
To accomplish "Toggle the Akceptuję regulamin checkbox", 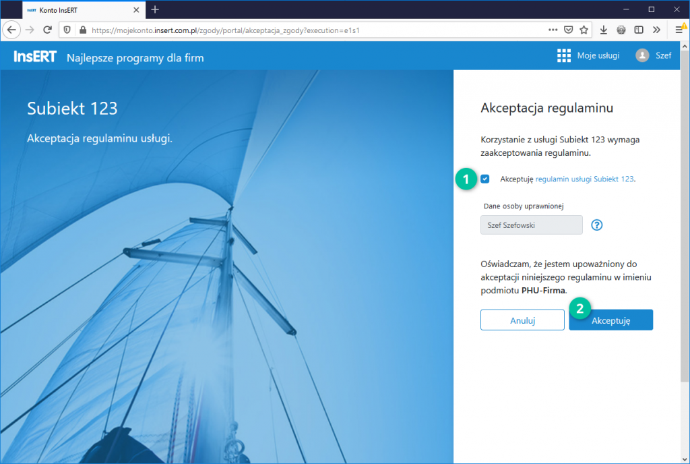I will click(x=485, y=179).
